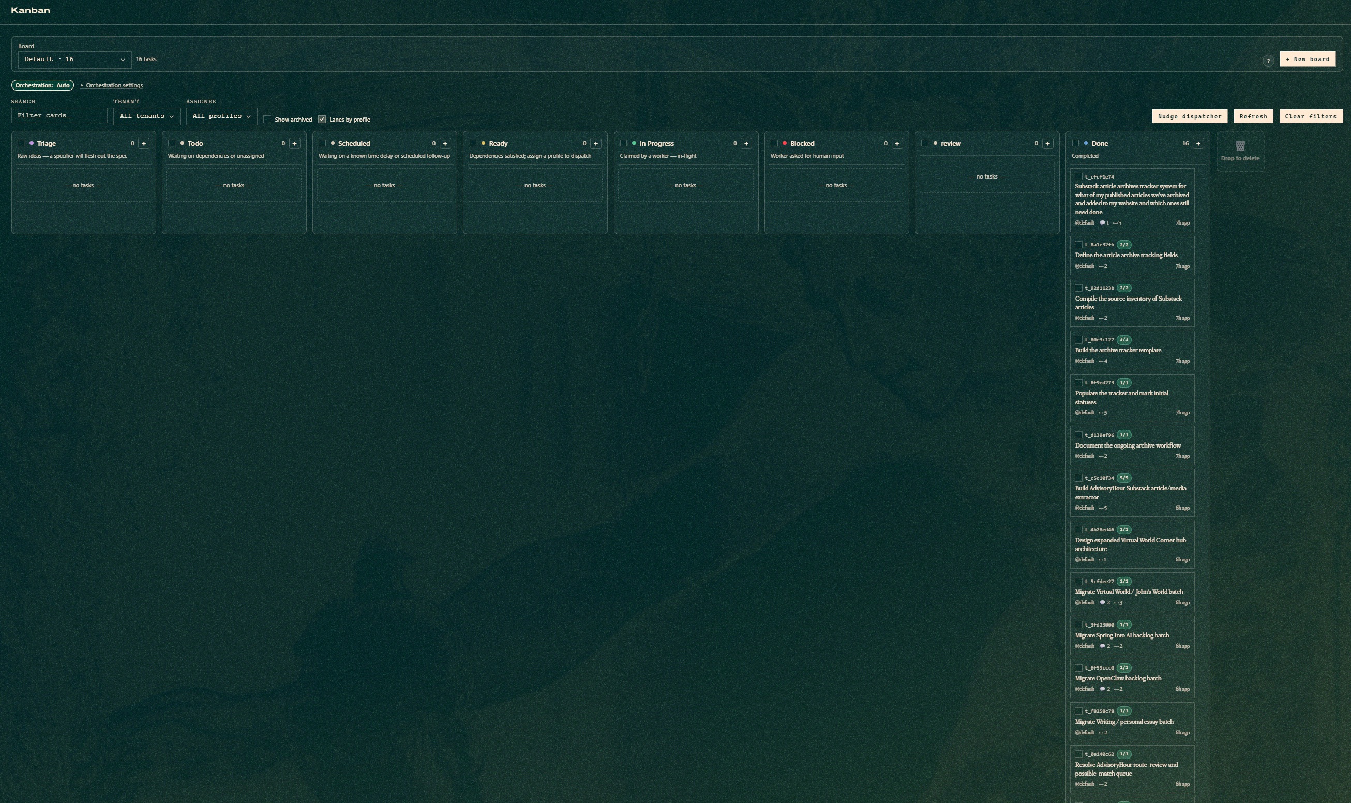1351x803 pixels.
Task: Open comment icon on Migrate Virtual World card
Action: tap(1102, 603)
